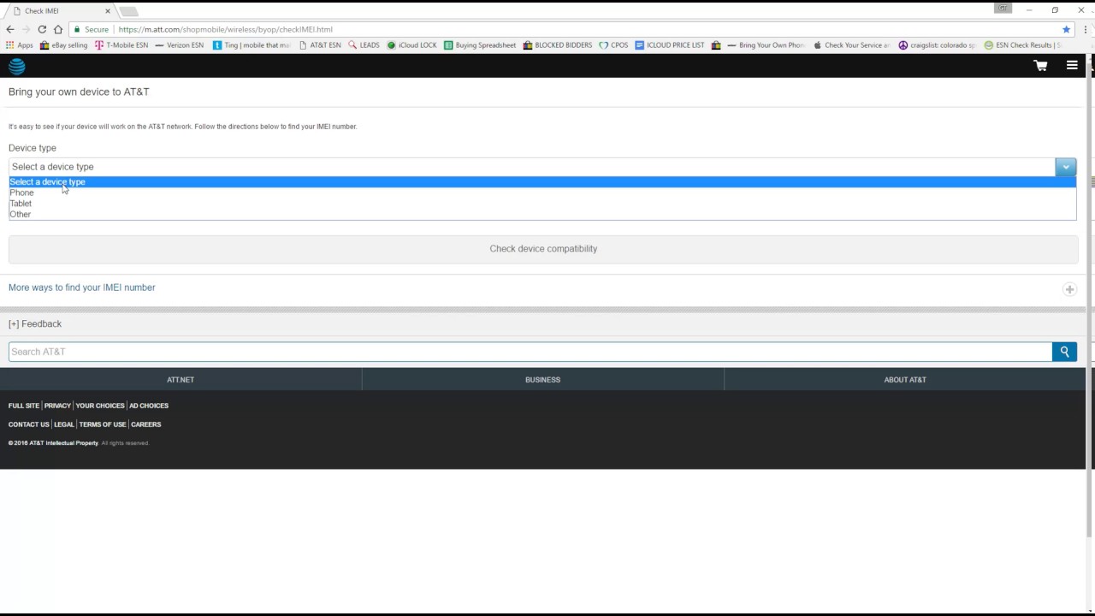Click the blue search magnifier button

click(x=1064, y=352)
